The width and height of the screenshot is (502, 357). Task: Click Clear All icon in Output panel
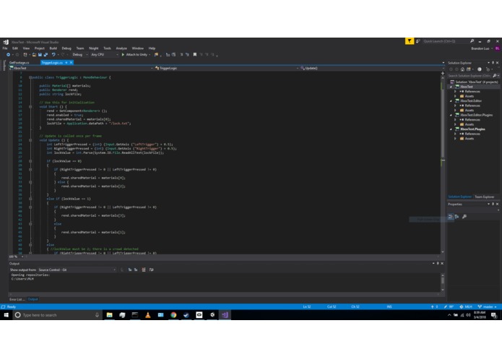click(144, 270)
